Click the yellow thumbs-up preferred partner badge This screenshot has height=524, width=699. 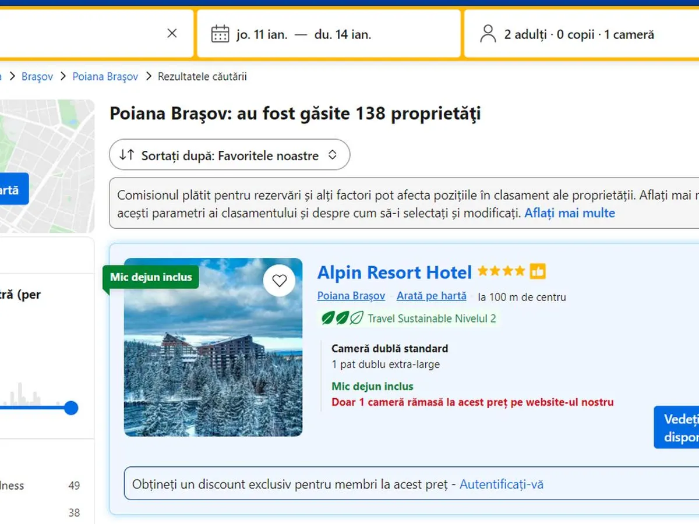538,271
